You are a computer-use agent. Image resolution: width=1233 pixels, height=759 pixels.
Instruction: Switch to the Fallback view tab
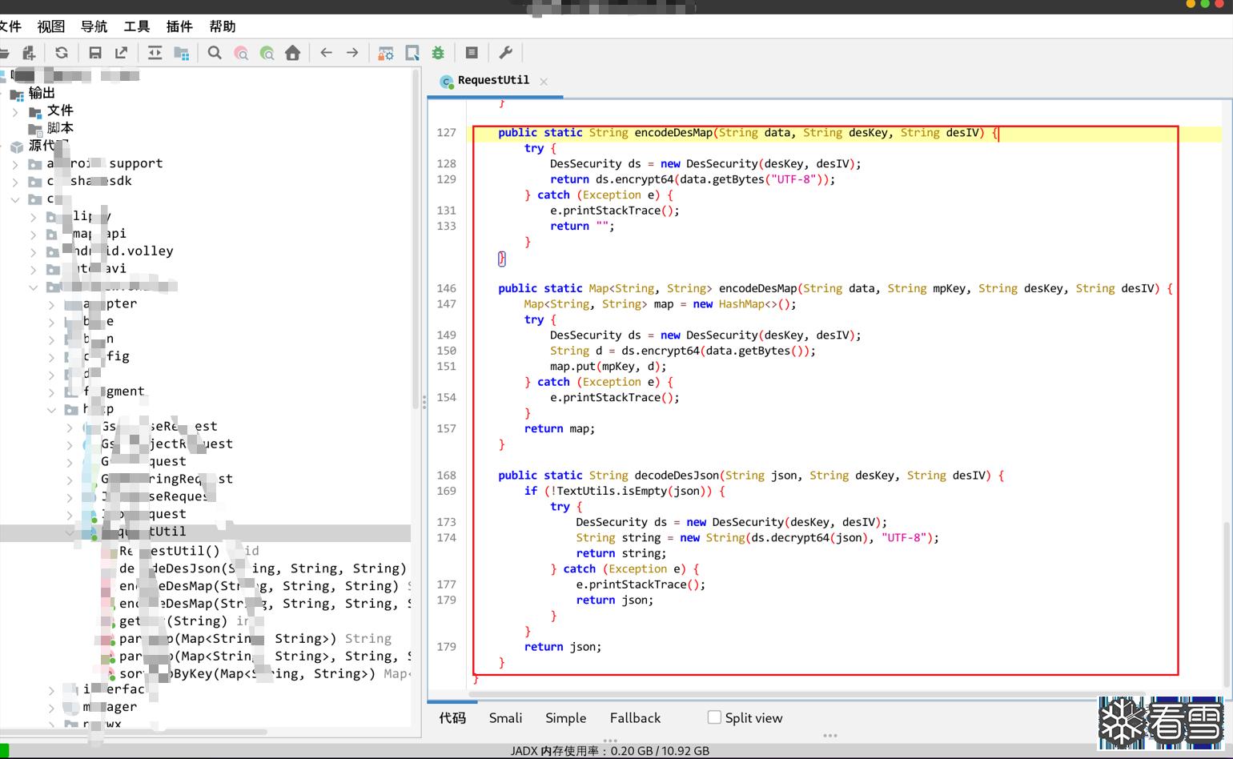pyautogui.click(x=635, y=718)
